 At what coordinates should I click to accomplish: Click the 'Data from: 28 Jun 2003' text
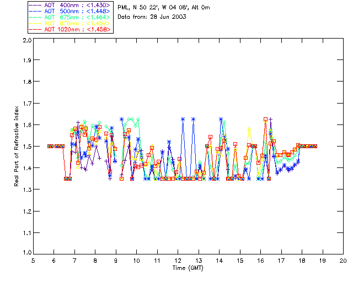pyautogui.click(x=152, y=17)
